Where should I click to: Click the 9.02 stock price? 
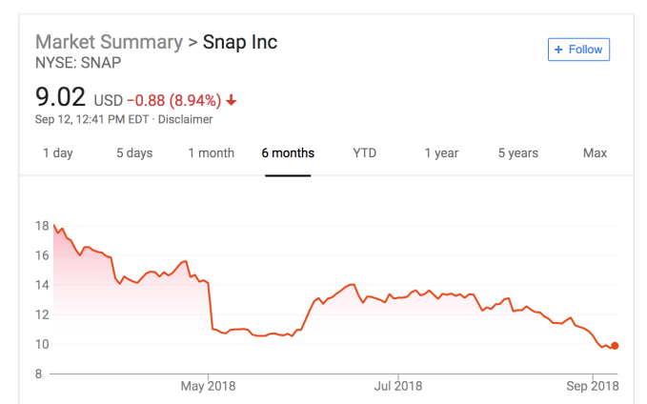(60, 97)
